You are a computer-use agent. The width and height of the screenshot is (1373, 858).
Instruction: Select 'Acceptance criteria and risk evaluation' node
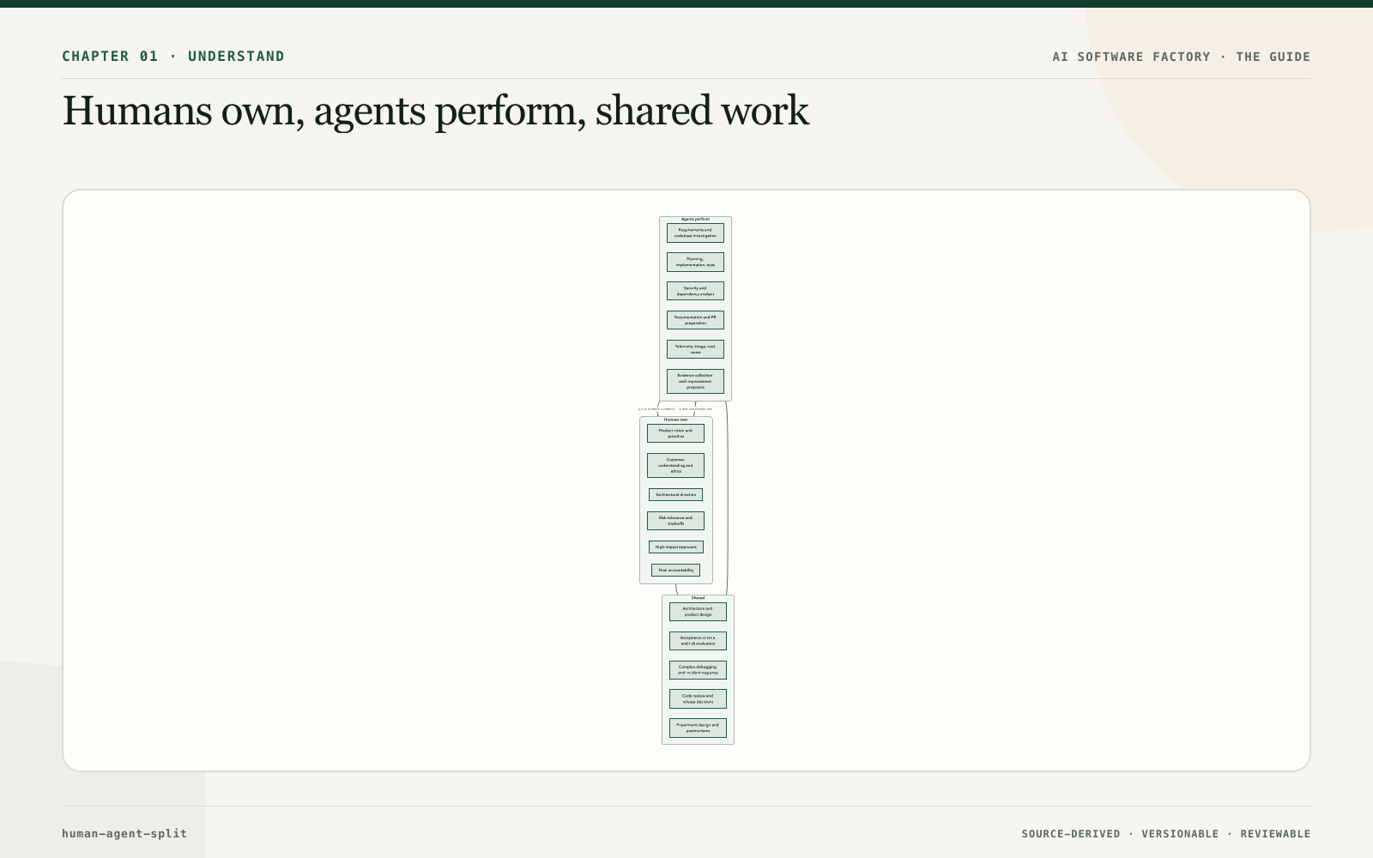698,641
